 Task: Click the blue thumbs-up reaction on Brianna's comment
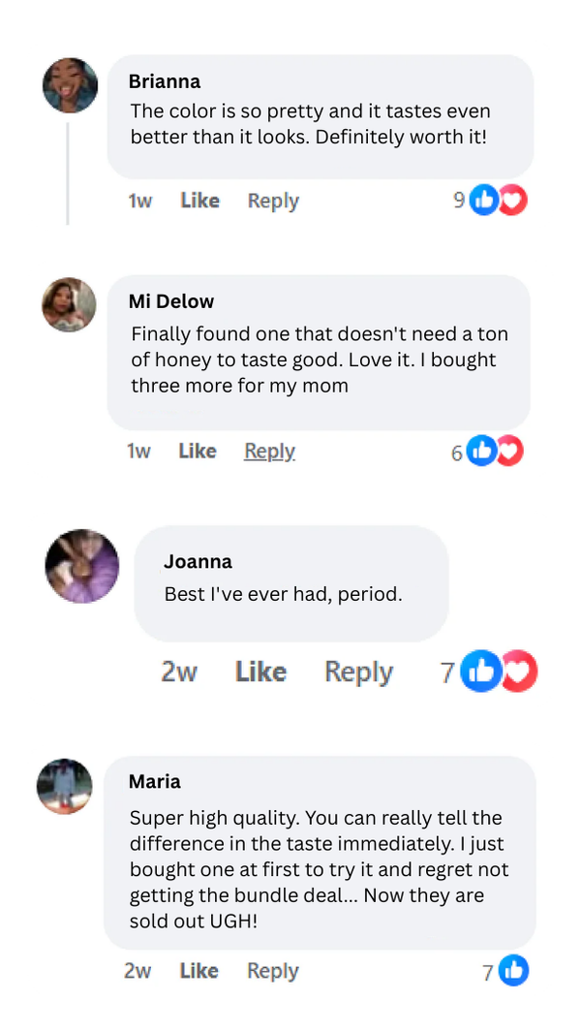[x=483, y=201]
